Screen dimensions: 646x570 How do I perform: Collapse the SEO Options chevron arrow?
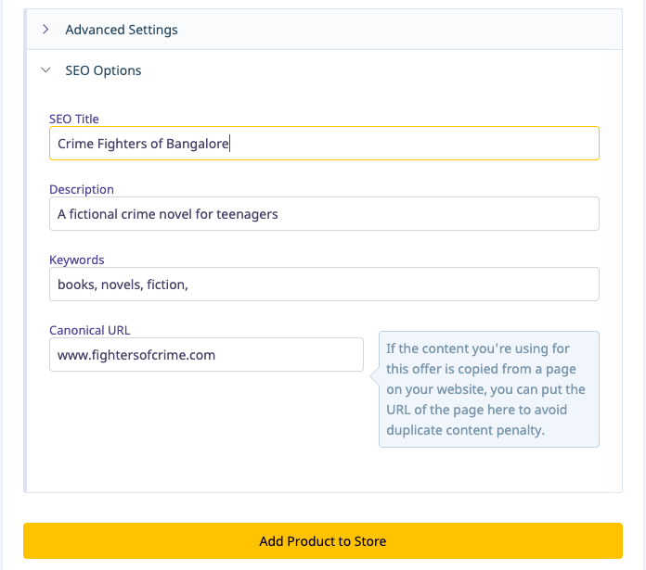coord(45,70)
